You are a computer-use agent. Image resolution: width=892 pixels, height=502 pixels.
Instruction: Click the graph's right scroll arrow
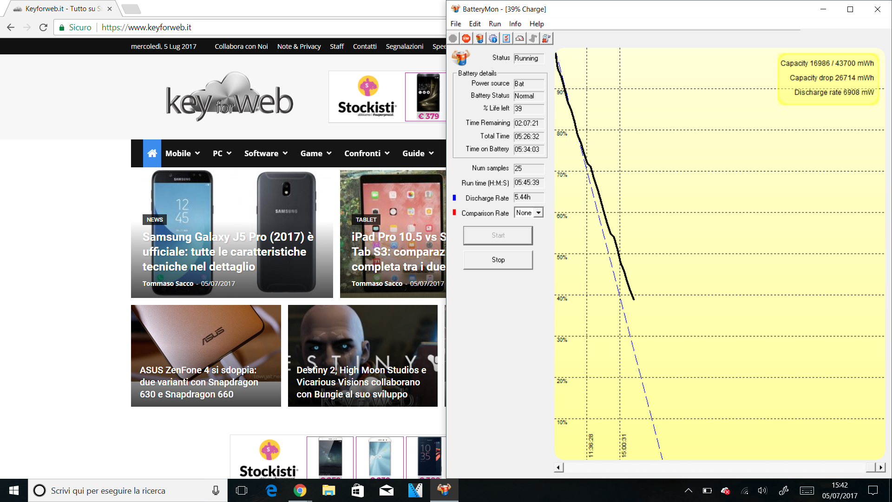(x=881, y=467)
